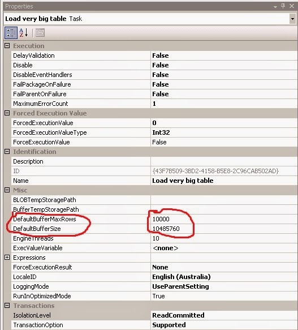Edit the DefaultBufferSize value field
Screen dimensions: 298x330
tap(224, 229)
